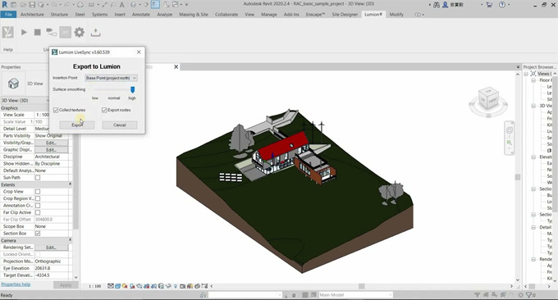The width and height of the screenshot is (558, 300).
Task: Click the Lumion export icon in ribbon
Action: click(95, 33)
